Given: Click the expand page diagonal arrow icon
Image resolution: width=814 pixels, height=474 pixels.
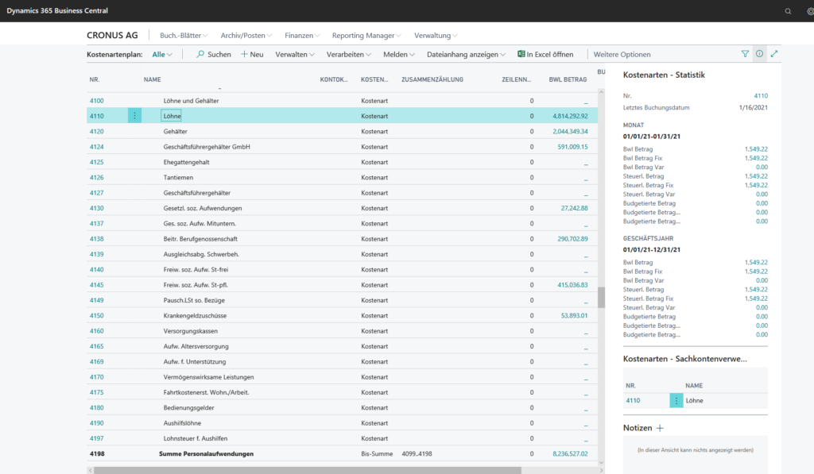Looking at the screenshot, I should pos(774,54).
